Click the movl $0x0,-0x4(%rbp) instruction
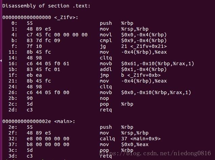 click(133, 35)
